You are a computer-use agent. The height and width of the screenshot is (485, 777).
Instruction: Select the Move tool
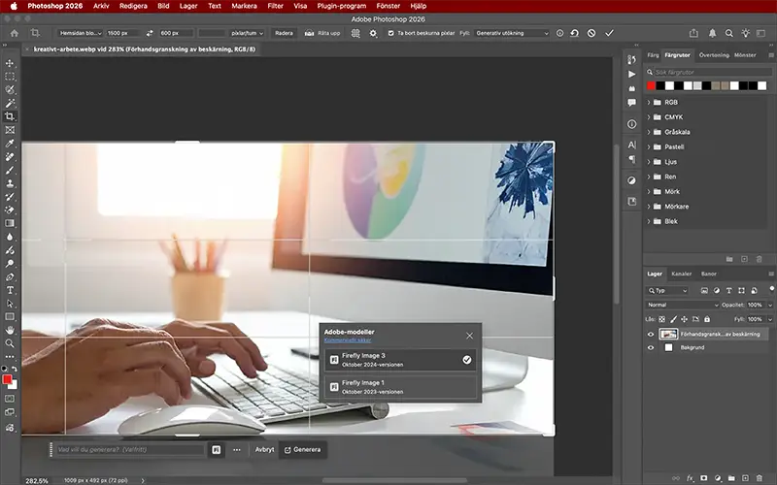click(x=10, y=63)
